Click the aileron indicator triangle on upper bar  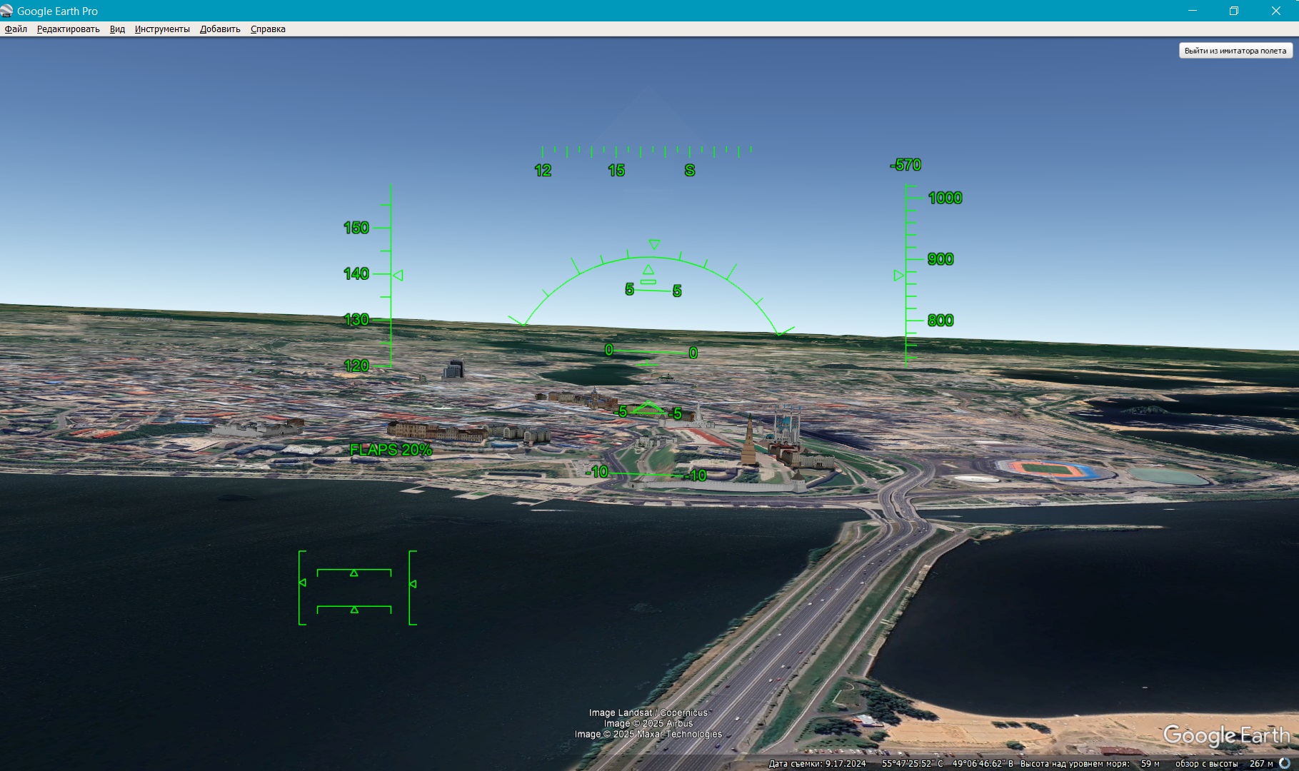tap(353, 573)
